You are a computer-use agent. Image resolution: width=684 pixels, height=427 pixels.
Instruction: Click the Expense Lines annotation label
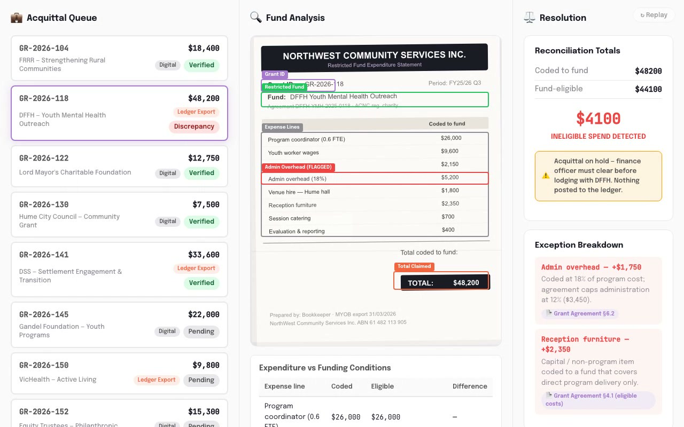[x=282, y=127]
